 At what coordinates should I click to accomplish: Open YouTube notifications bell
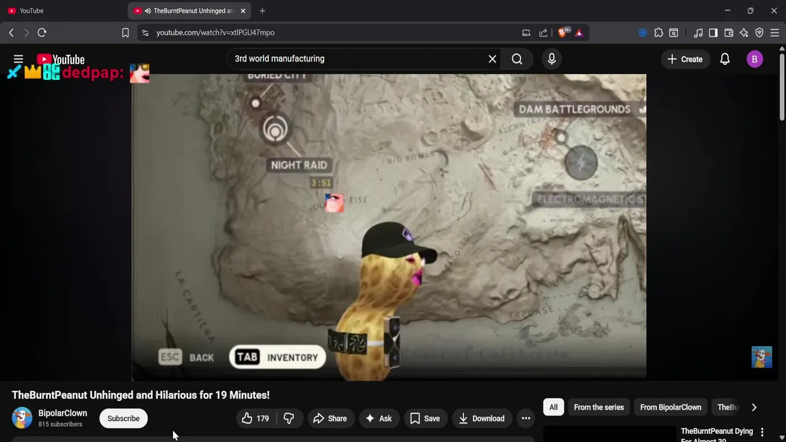coord(725,59)
